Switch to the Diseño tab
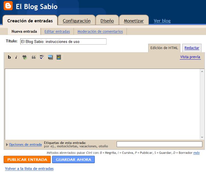Screen dimensions: 206x173 click(107, 21)
